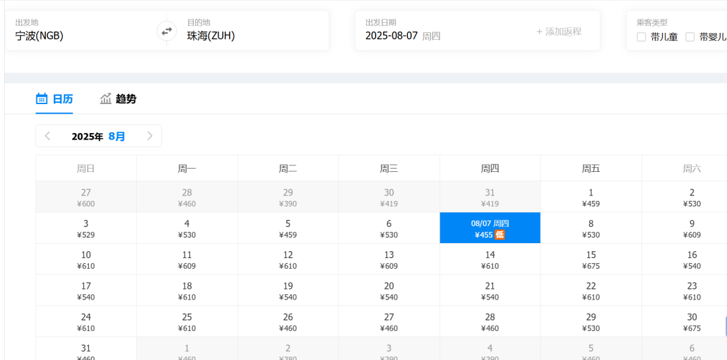Open the 2025年 8月 month selector
The width and height of the screenshot is (727, 360).
(98, 136)
